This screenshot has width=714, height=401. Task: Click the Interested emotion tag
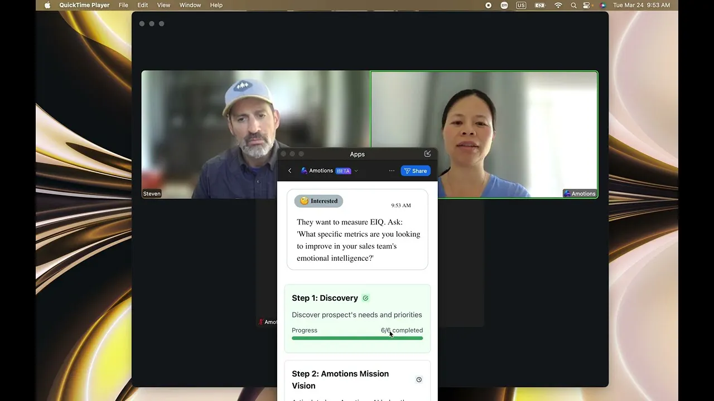pos(319,201)
